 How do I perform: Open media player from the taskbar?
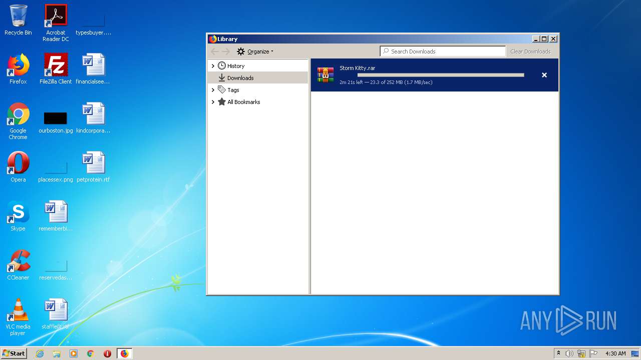[74, 353]
